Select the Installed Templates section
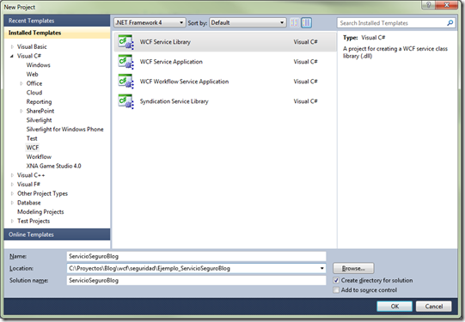465x322 pixels. [57, 33]
